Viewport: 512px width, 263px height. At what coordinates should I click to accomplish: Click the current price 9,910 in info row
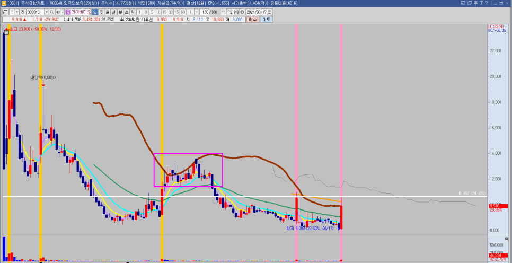(16, 20)
